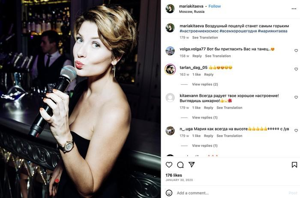
Task: Save the post with the bookmark icon
Action: [x=294, y=165]
